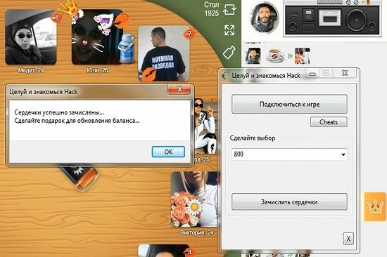Click the small X button at bottom of hack window
The width and height of the screenshot is (387, 257).
point(348,239)
